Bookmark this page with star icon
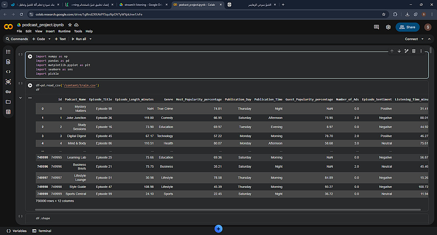The width and height of the screenshot is (437, 235). coord(384,14)
